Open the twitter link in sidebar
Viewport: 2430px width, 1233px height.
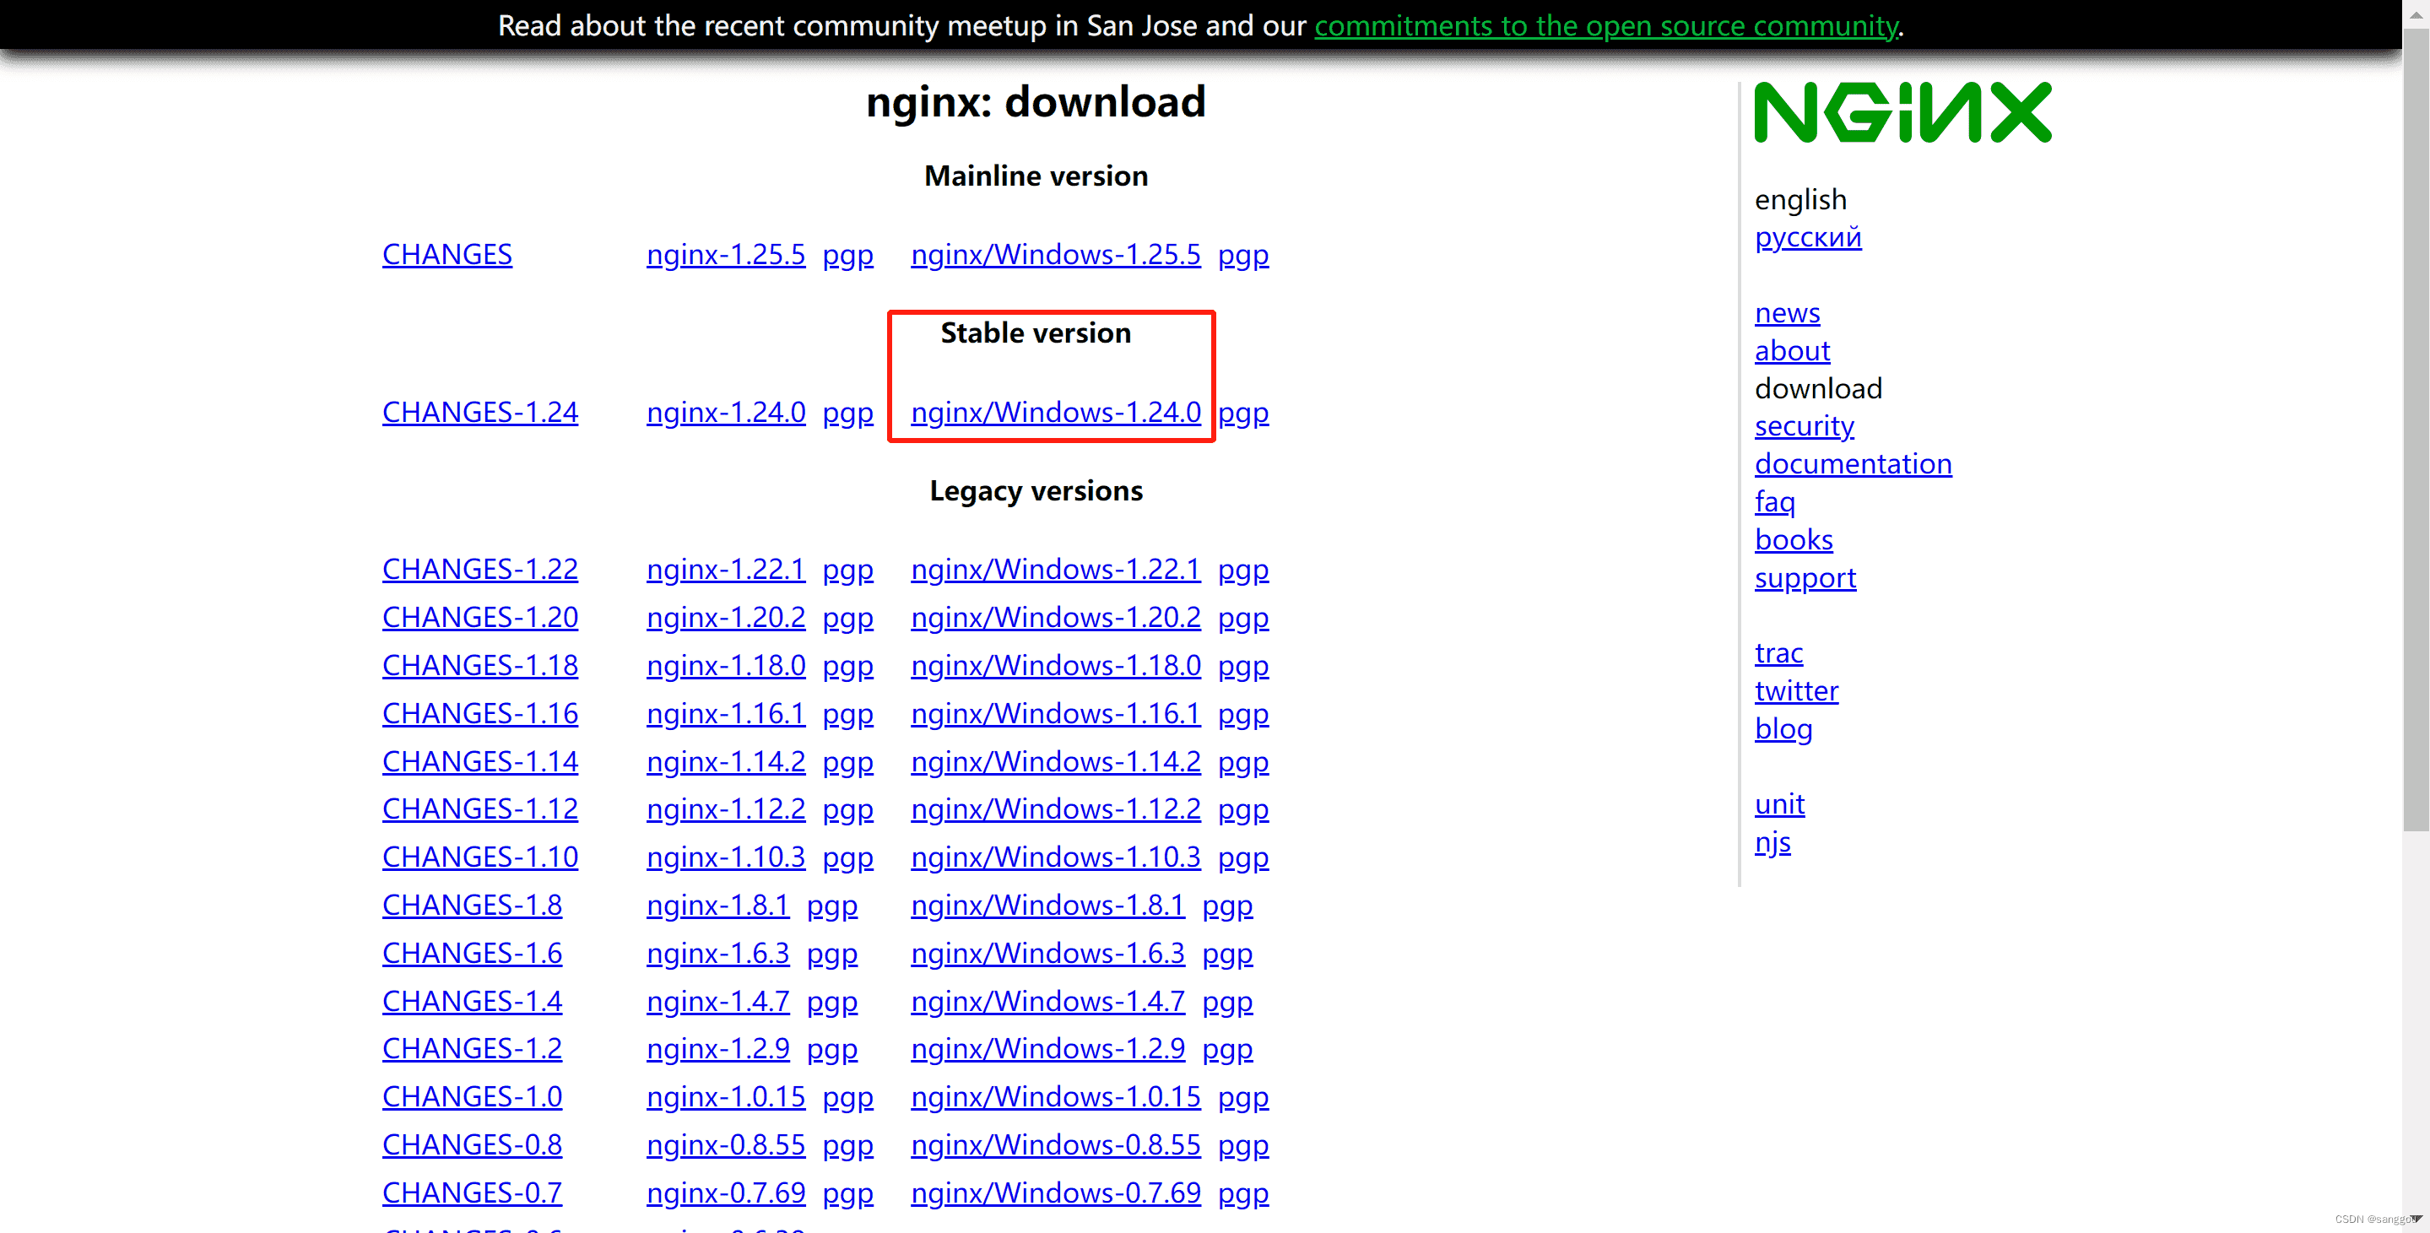[1796, 690]
